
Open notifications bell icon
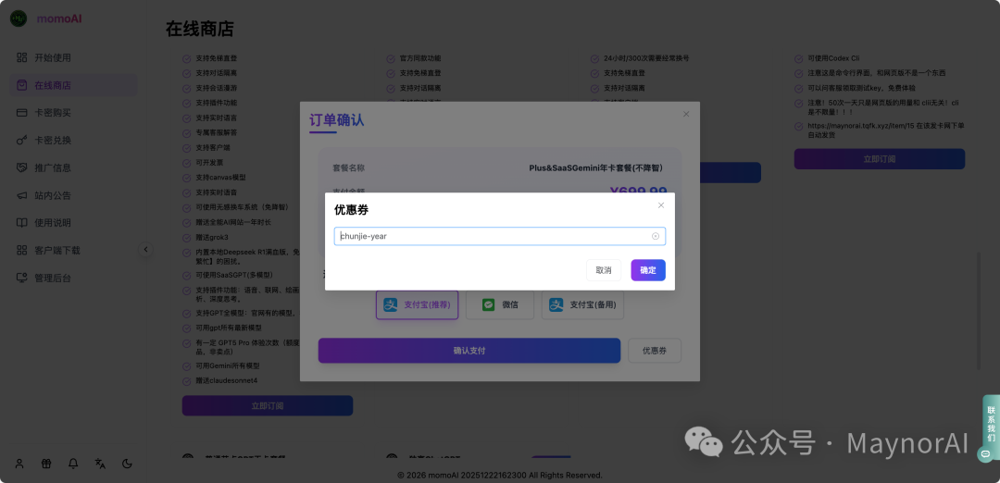(73, 464)
